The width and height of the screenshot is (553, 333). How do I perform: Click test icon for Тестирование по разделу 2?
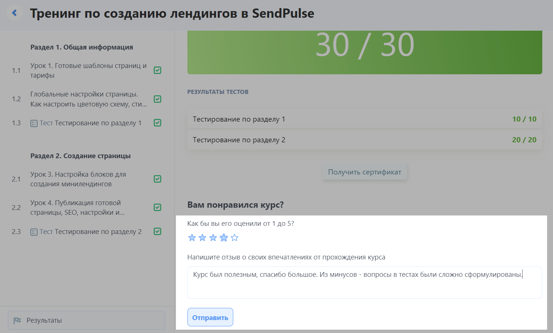[34, 232]
